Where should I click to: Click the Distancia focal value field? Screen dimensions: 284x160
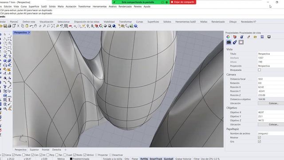[271, 79]
